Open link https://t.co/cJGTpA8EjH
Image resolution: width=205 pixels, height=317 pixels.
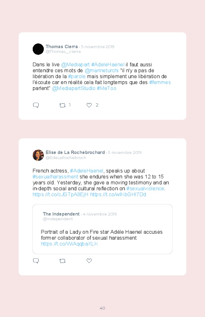pyautogui.click(x=60, y=195)
